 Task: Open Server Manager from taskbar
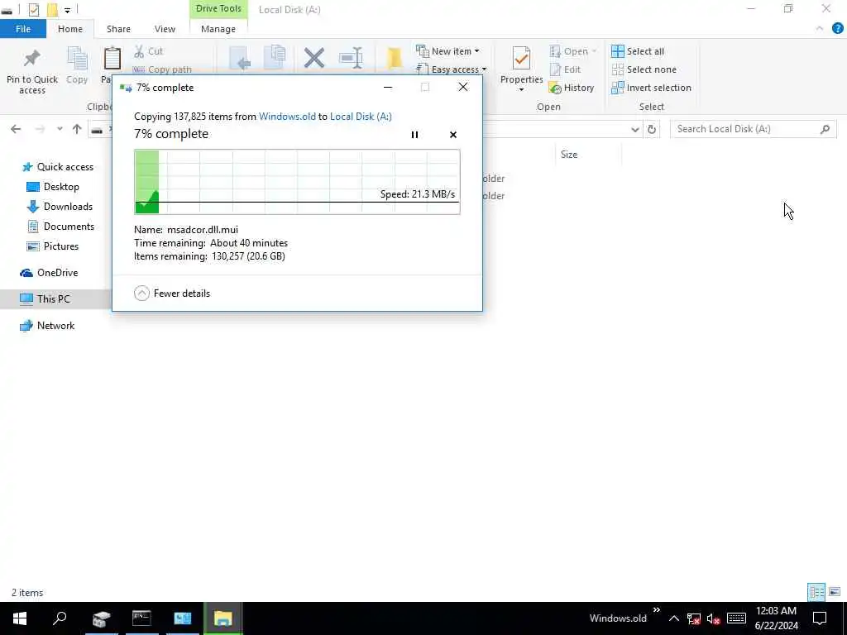101,618
